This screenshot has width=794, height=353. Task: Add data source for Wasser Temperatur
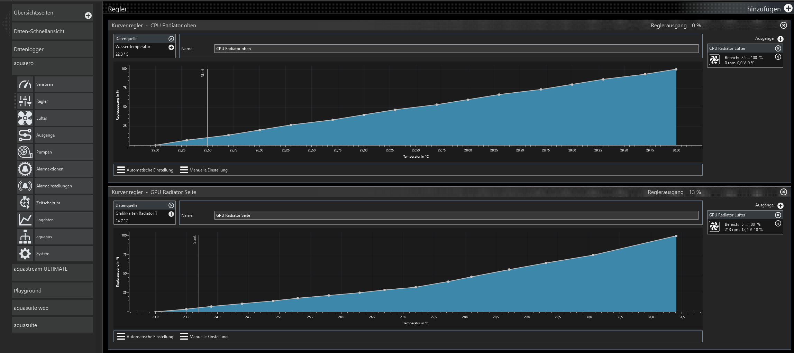point(171,47)
